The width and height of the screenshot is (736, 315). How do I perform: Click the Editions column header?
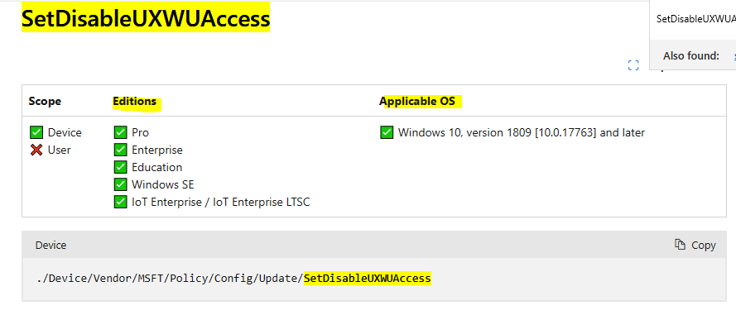coord(135,101)
